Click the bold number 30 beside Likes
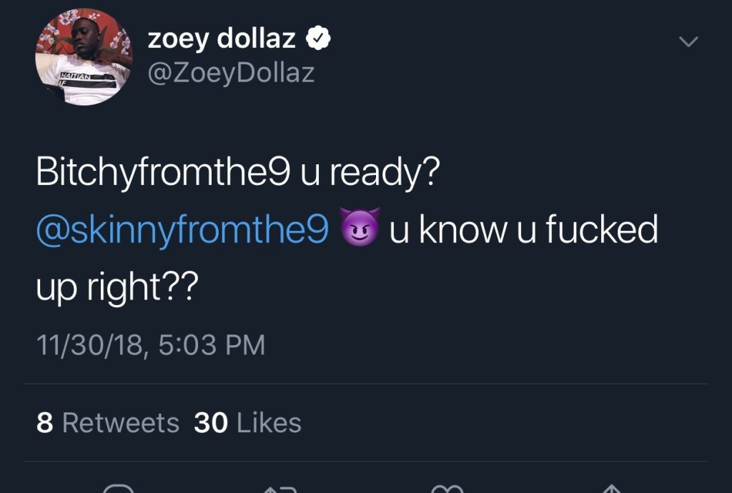Viewport: 732px width, 493px height. click(x=211, y=422)
